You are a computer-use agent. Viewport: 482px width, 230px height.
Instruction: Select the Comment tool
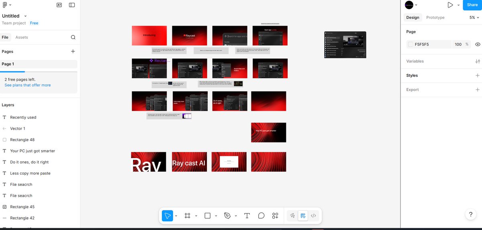[261, 216]
